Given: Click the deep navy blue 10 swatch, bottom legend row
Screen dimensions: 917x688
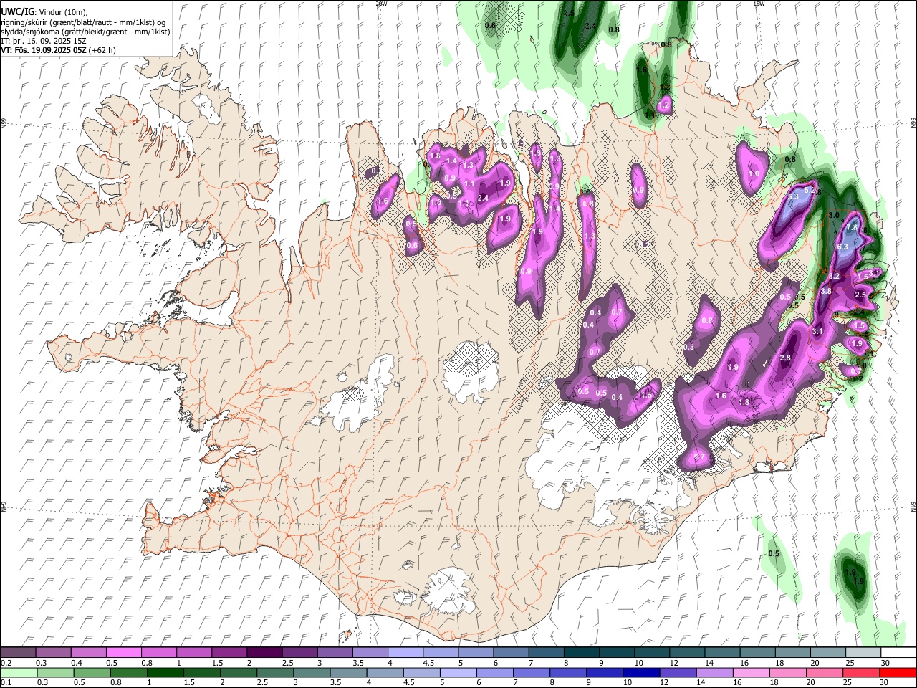Looking at the screenshot, I should click(640, 672).
